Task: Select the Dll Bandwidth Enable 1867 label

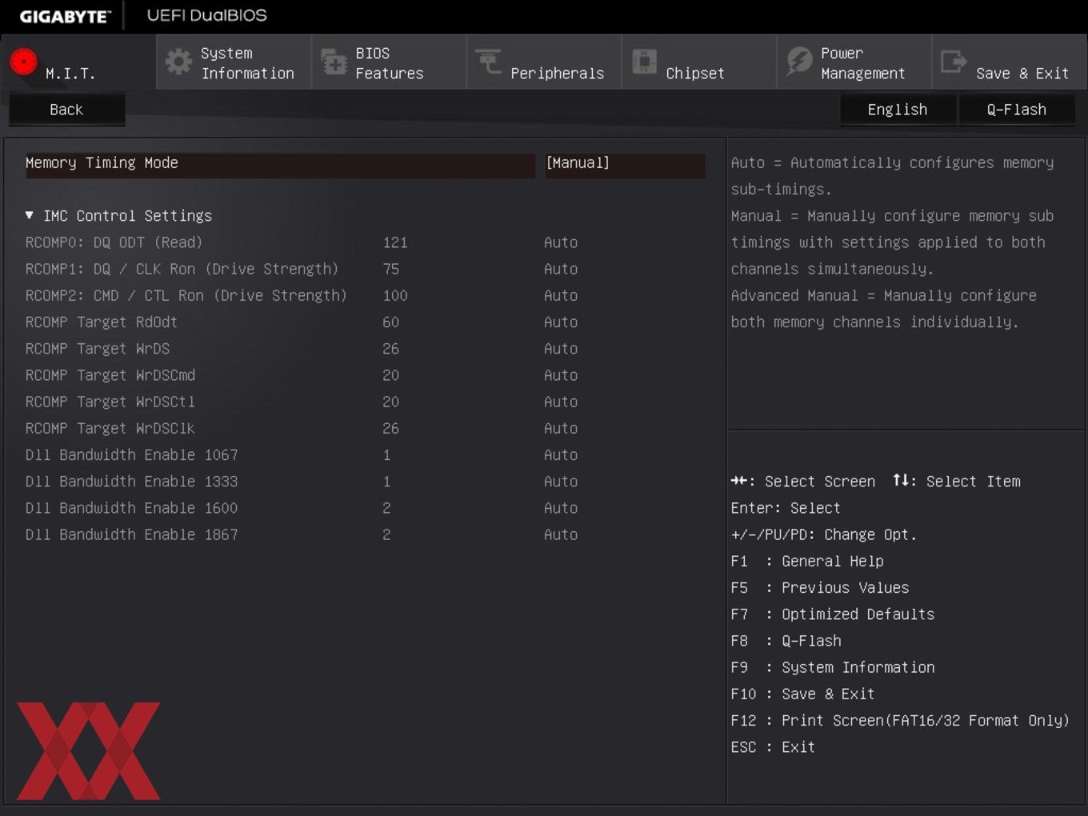Action: tap(131, 534)
